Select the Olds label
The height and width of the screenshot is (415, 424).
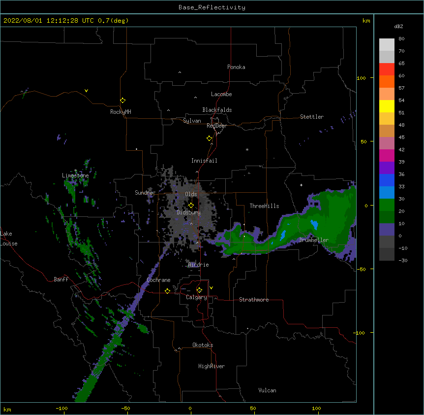click(191, 194)
